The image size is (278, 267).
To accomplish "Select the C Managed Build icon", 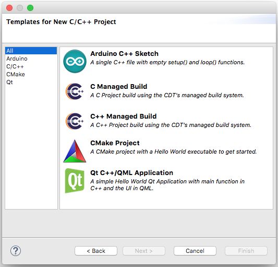I will click(75, 91).
